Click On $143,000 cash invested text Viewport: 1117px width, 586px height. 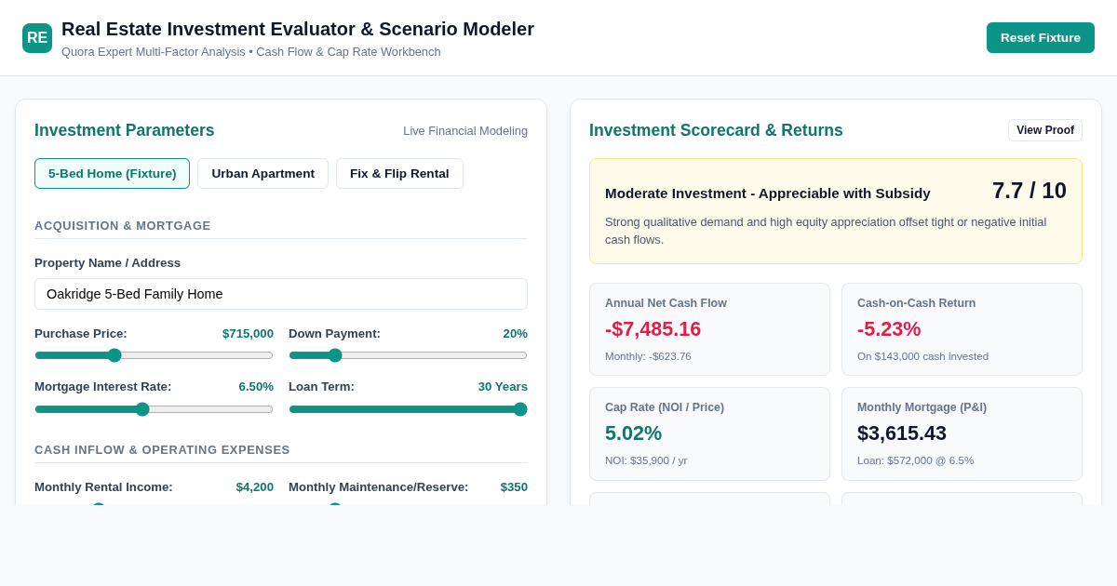click(922, 356)
